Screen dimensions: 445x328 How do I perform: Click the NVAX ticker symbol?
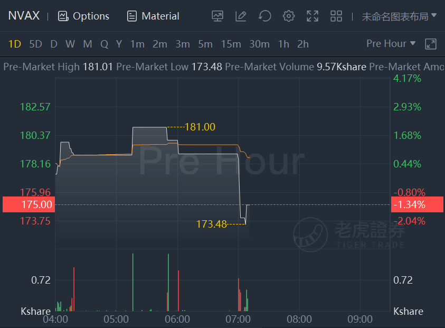pyautogui.click(x=24, y=16)
